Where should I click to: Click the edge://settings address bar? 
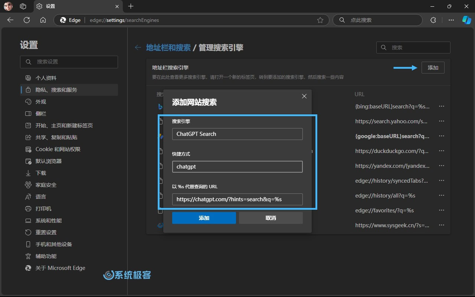coord(191,20)
